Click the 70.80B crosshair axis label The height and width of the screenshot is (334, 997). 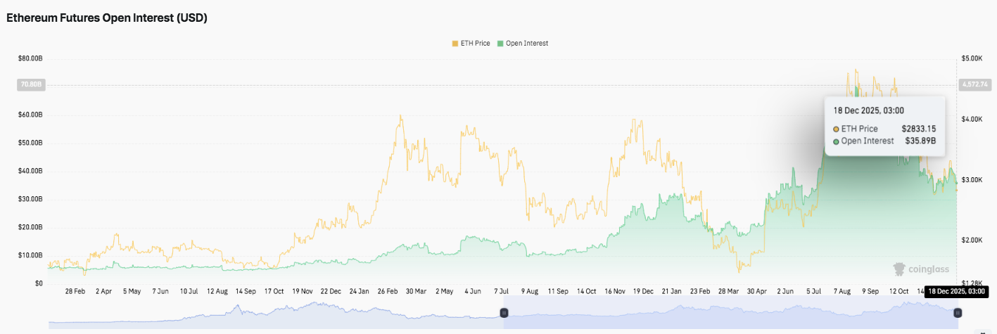click(x=30, y=85)
